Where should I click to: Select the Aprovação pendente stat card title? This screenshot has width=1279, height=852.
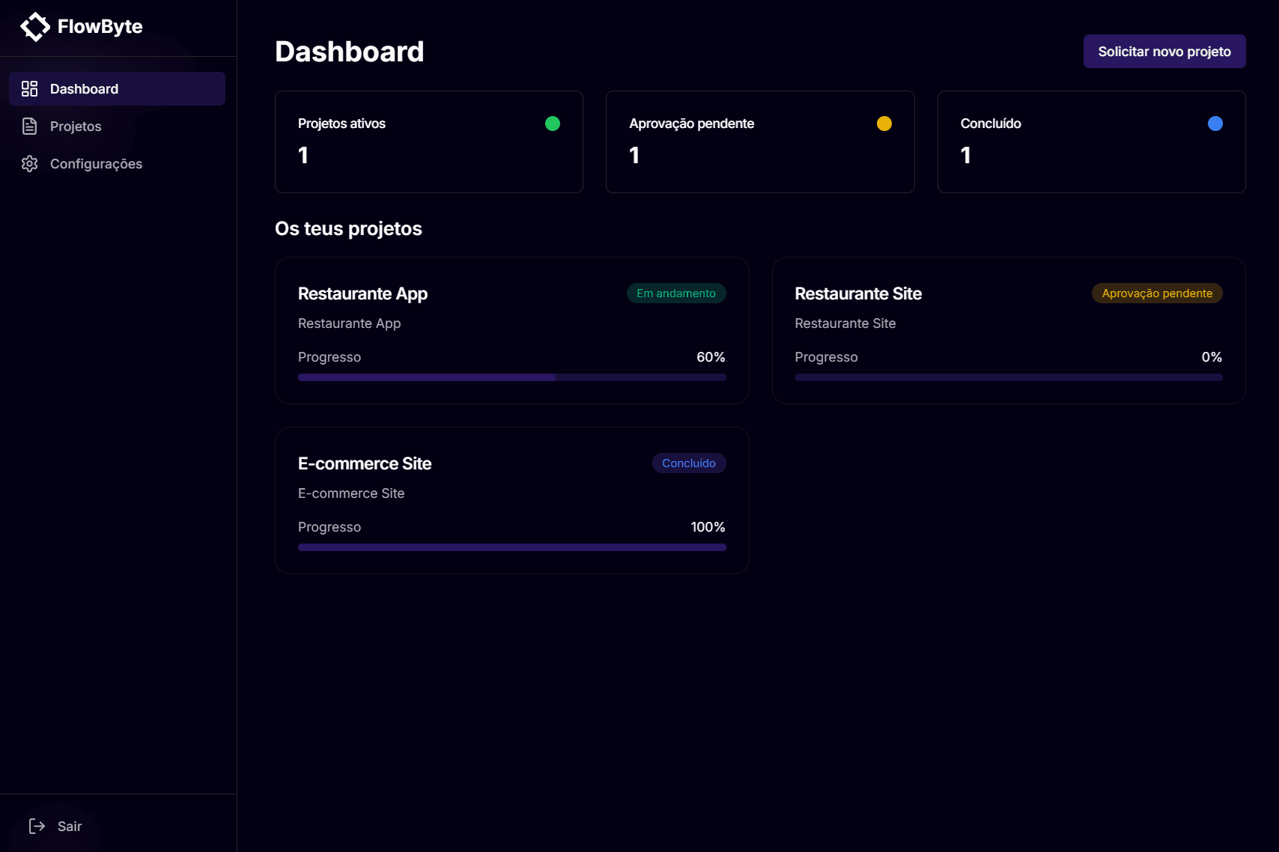click(691, 124)
